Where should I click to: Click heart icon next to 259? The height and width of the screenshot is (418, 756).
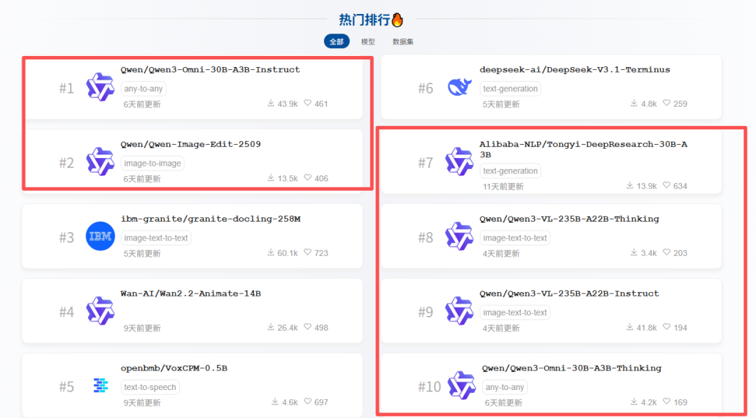(x=666, y=103)
